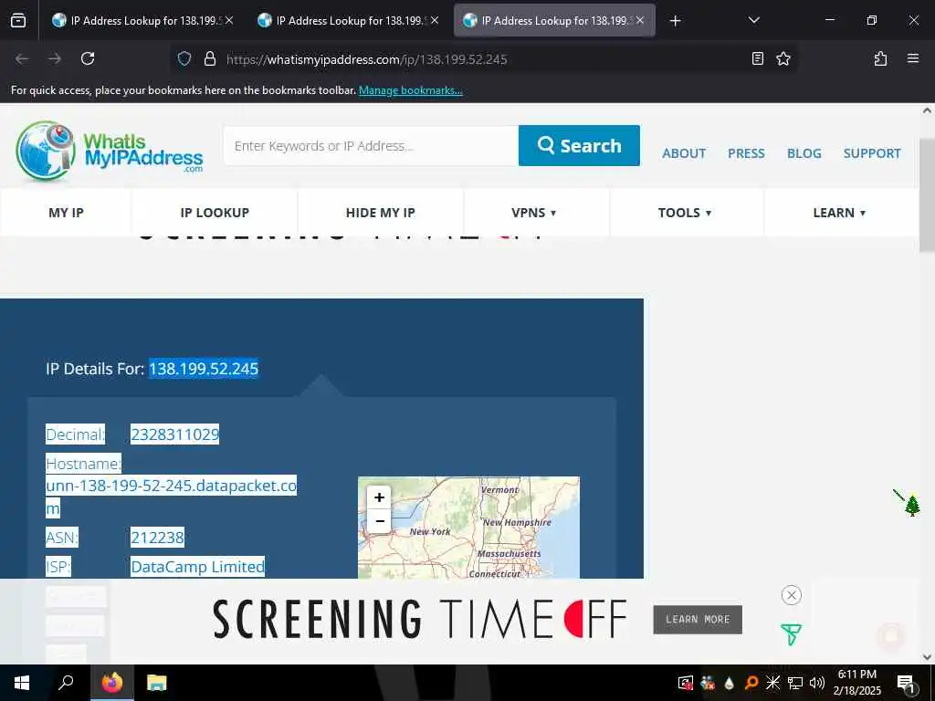Image resolution: width=935 pixels, height=701 pixels.
Task: Click the WhatIsMyIPAddress logo
Action: tap(110, 152)
